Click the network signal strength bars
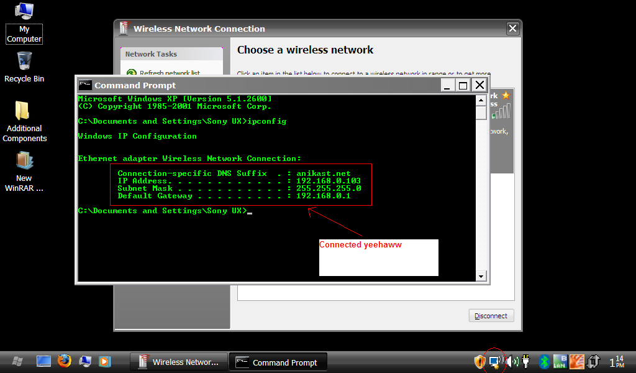636x373 pixels. [x=501, y=111]
